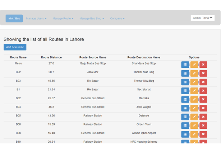The height and width of the screenshot is (152, 221).
Task: Delete route B22
Action: (203, 73)
